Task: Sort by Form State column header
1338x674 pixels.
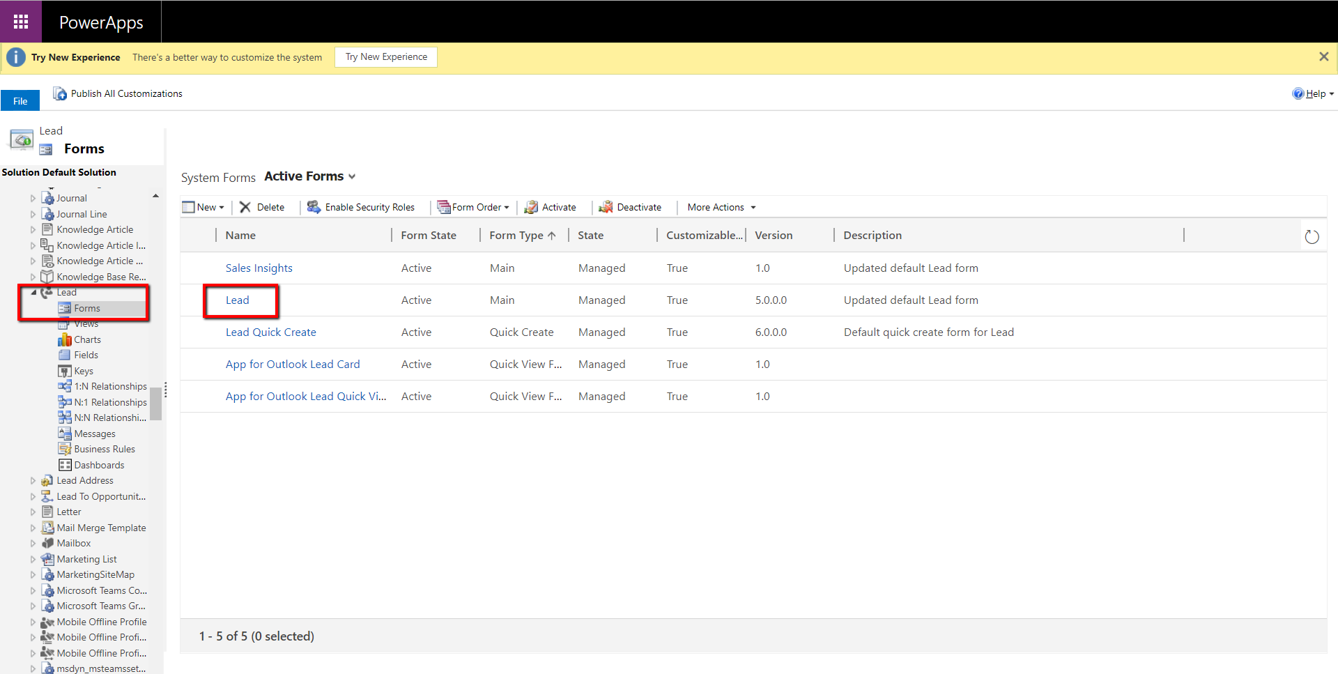Action: coord(436,236)
